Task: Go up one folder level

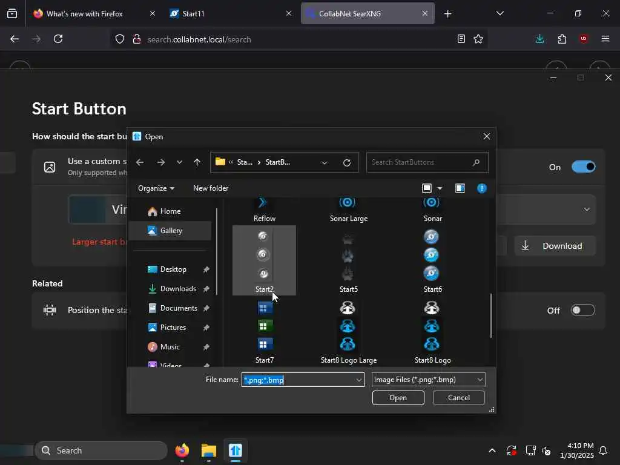Action: tap(197, 162)
